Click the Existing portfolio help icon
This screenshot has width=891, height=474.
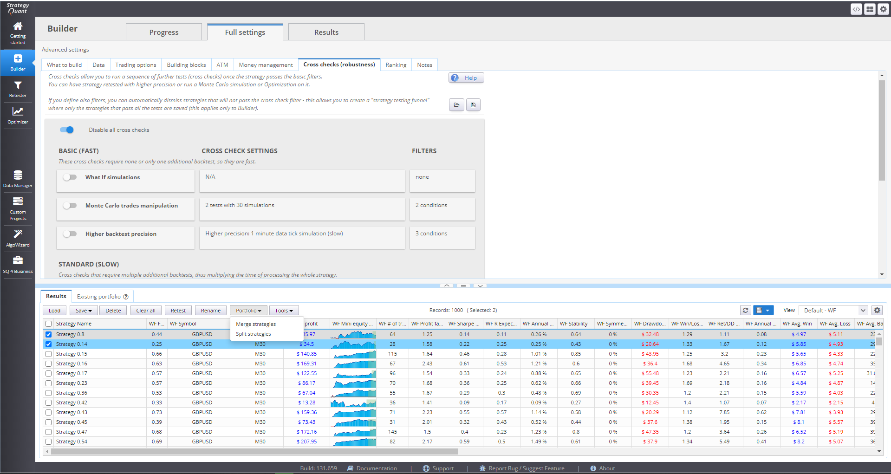point(126,297)
